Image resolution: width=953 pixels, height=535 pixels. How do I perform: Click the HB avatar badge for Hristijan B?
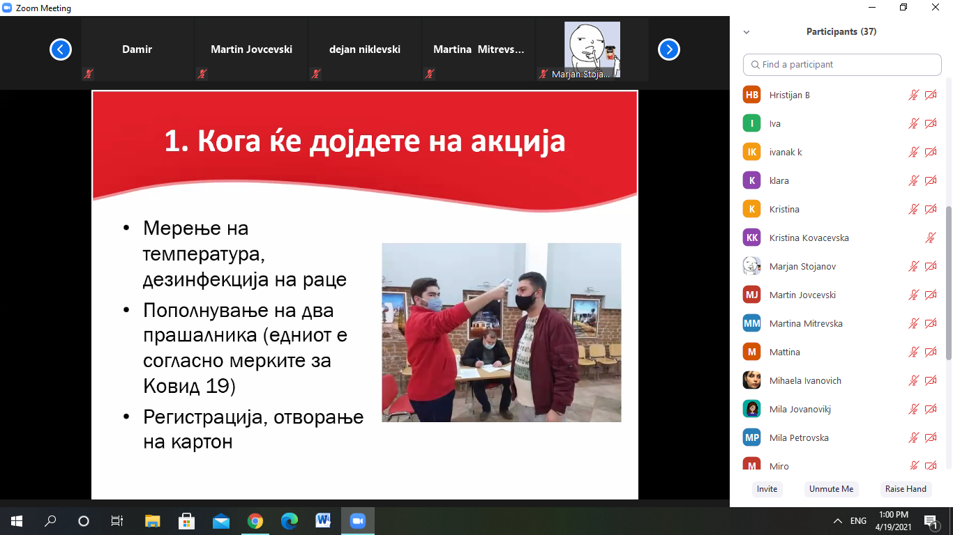(x=751, y=95)
